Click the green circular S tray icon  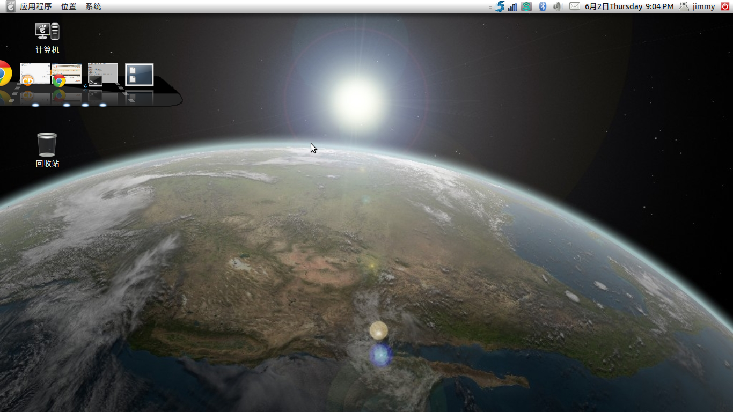(526, 6)
